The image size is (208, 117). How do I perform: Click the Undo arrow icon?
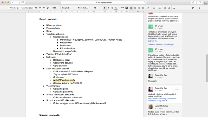[40, 8]
